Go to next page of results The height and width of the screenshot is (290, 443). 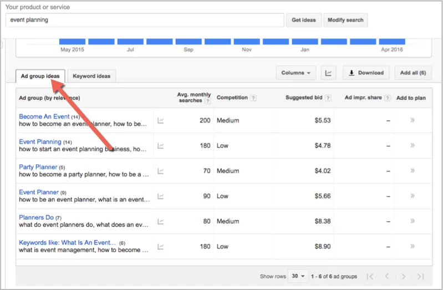[x=404, y=276]
